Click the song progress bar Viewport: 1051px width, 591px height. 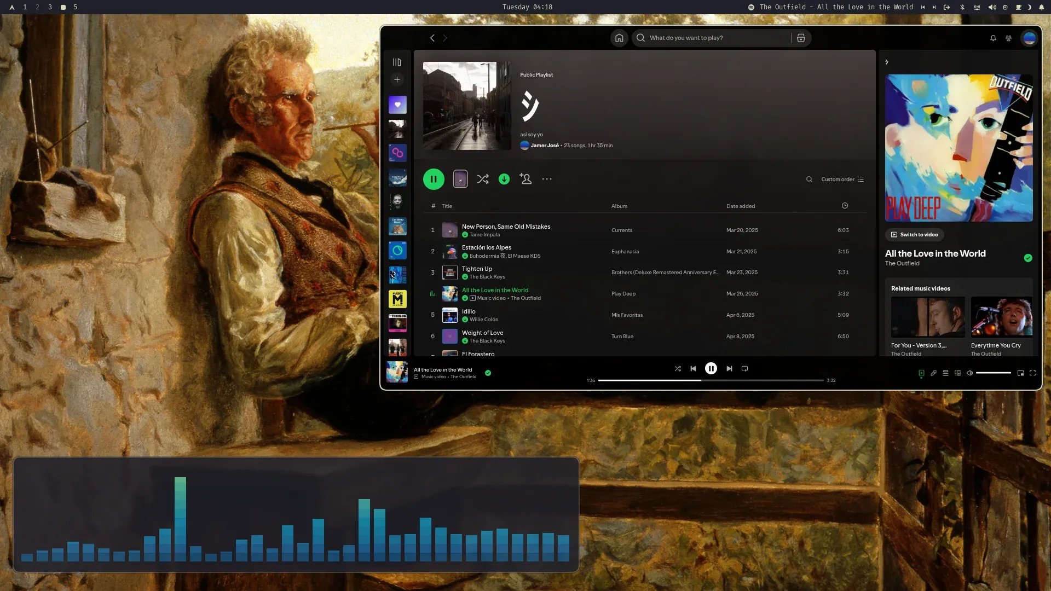tap(711, 380)
